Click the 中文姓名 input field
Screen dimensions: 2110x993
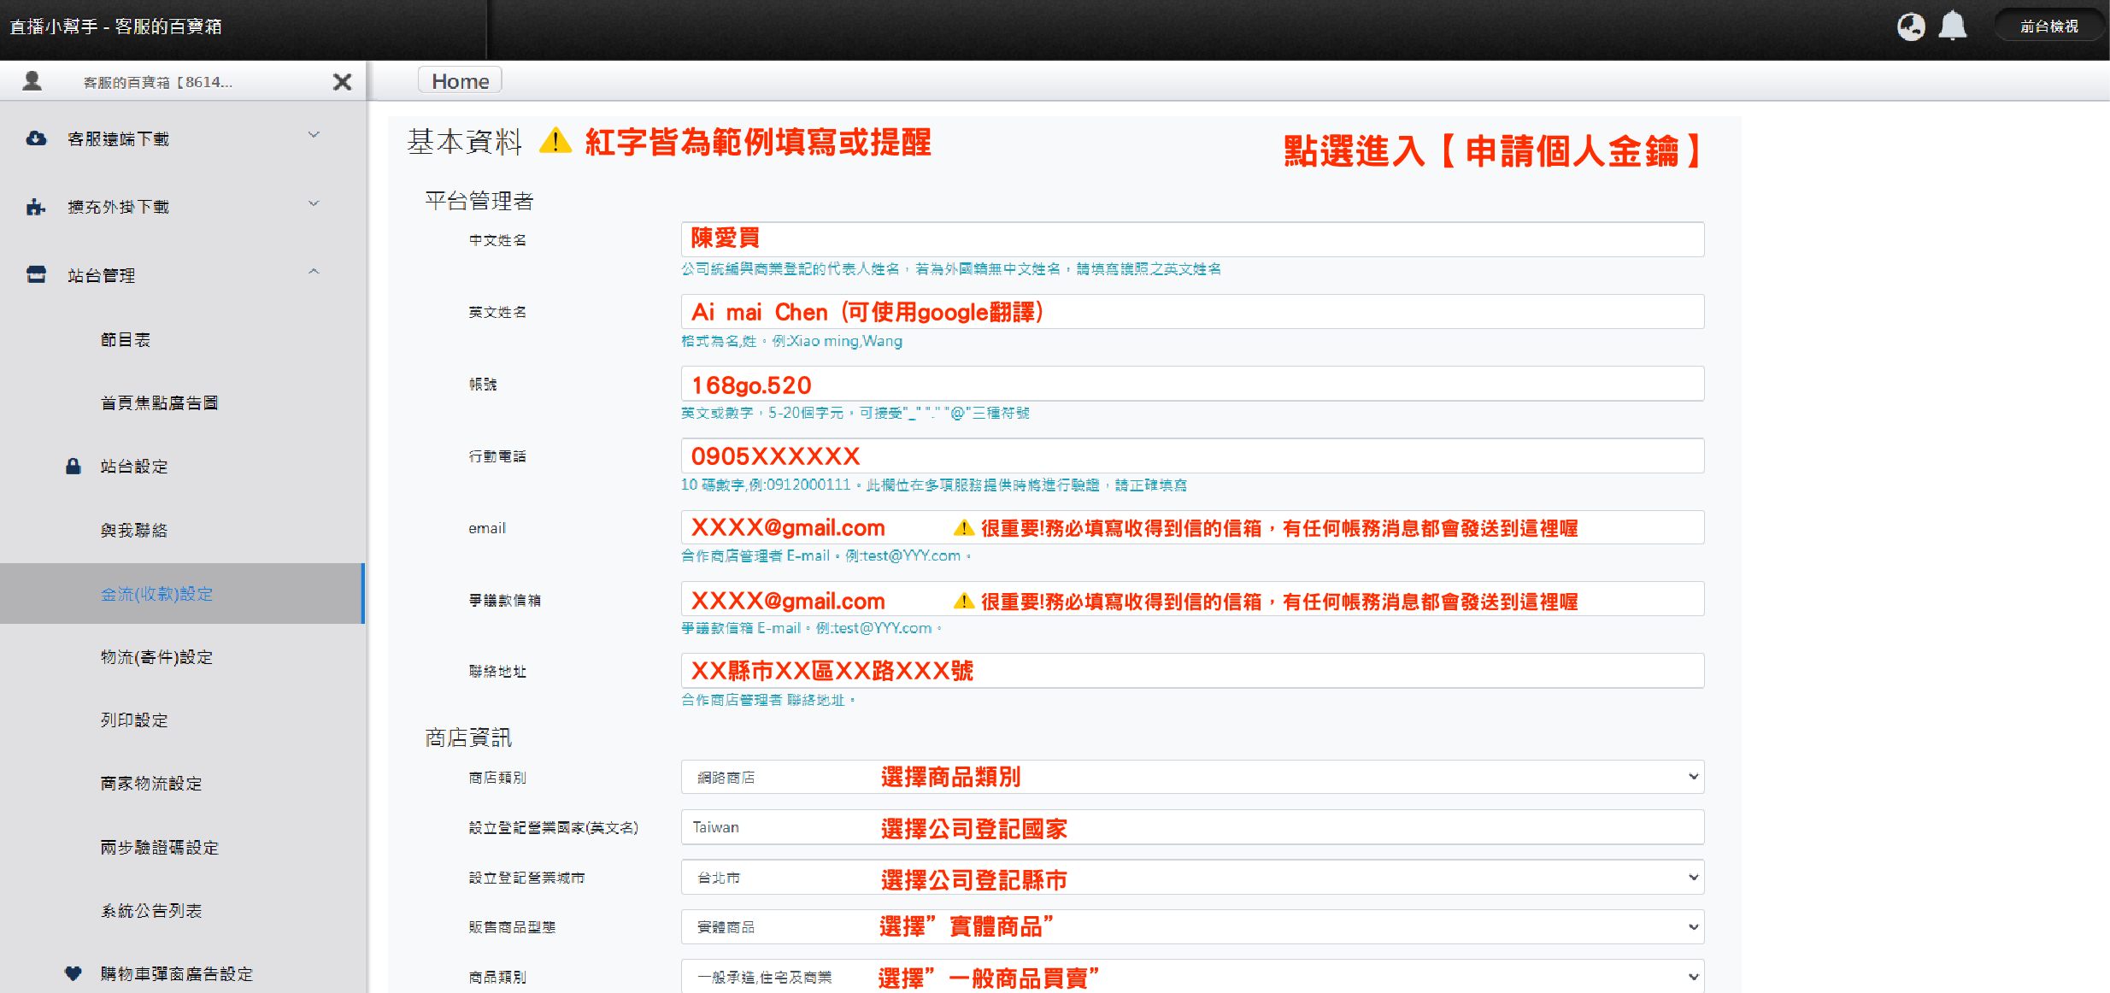click(x=1192, y=239)
